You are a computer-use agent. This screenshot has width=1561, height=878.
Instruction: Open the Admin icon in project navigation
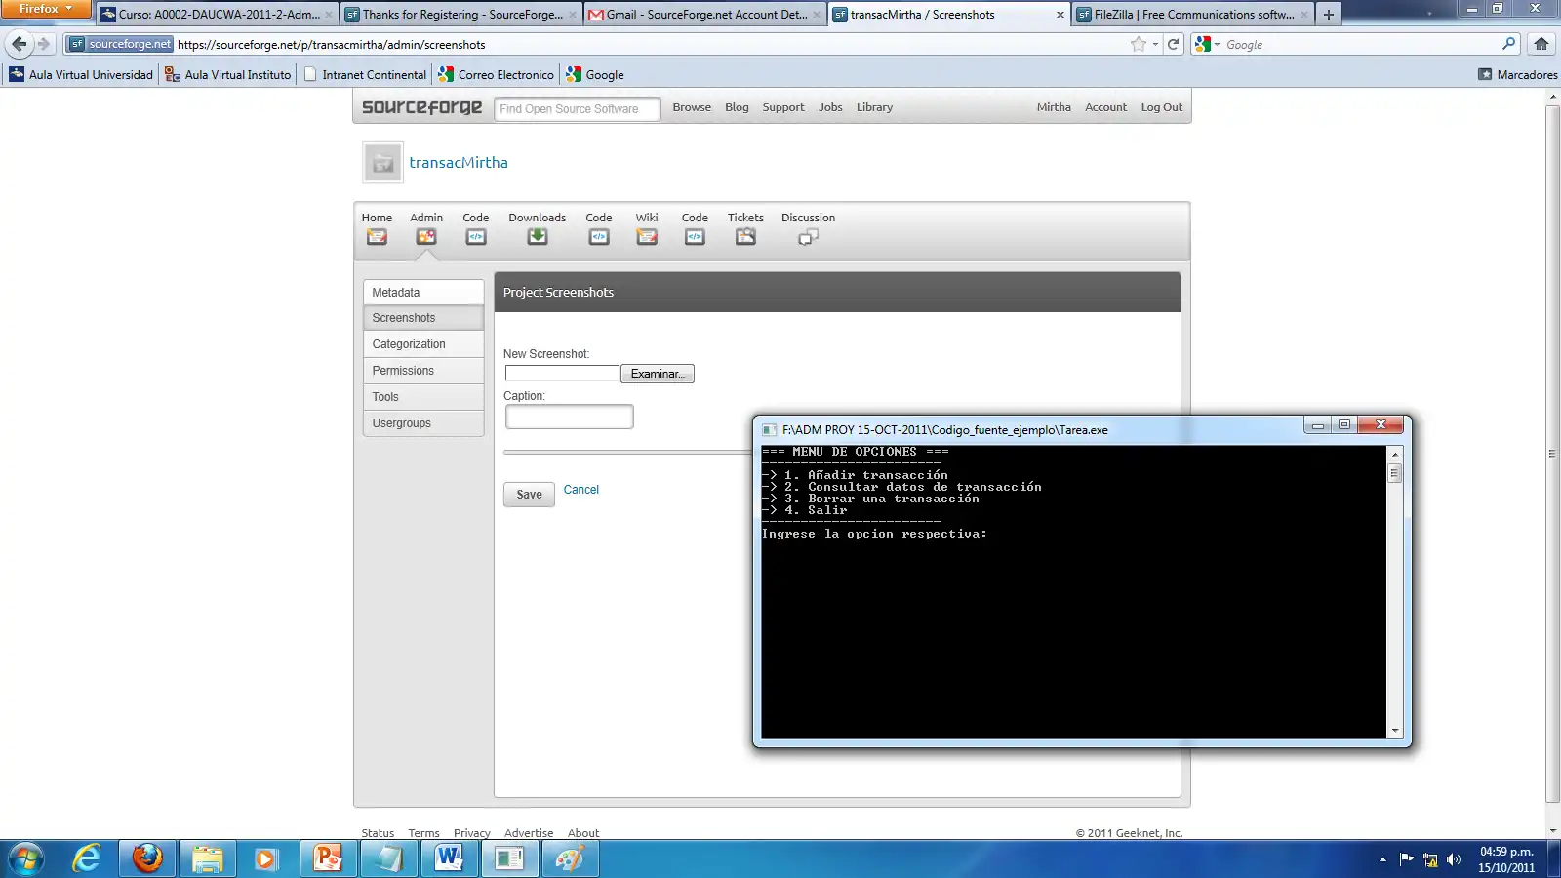click(x=426, y=237)
